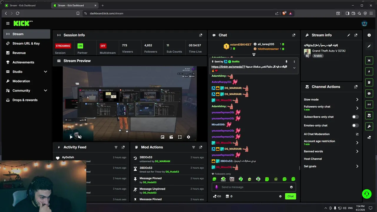Toggle Mod Actions document widget in sidebar
The height and width of the screenshot is (212, 377).
(x=369, y=82)
